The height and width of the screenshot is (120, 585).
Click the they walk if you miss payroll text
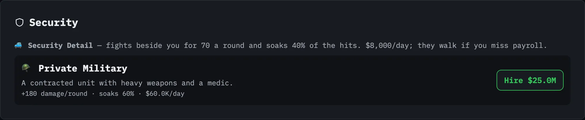point(482,46)
